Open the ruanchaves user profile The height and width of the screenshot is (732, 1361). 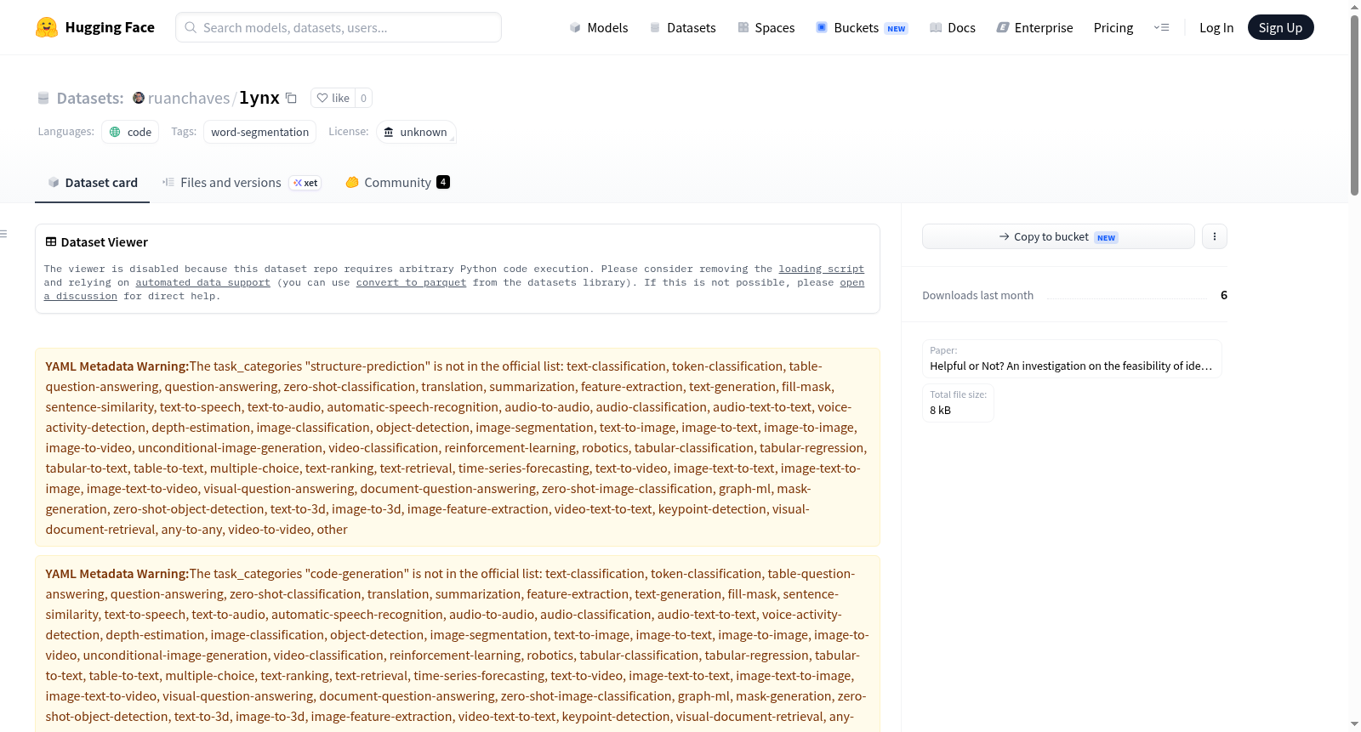189,98
